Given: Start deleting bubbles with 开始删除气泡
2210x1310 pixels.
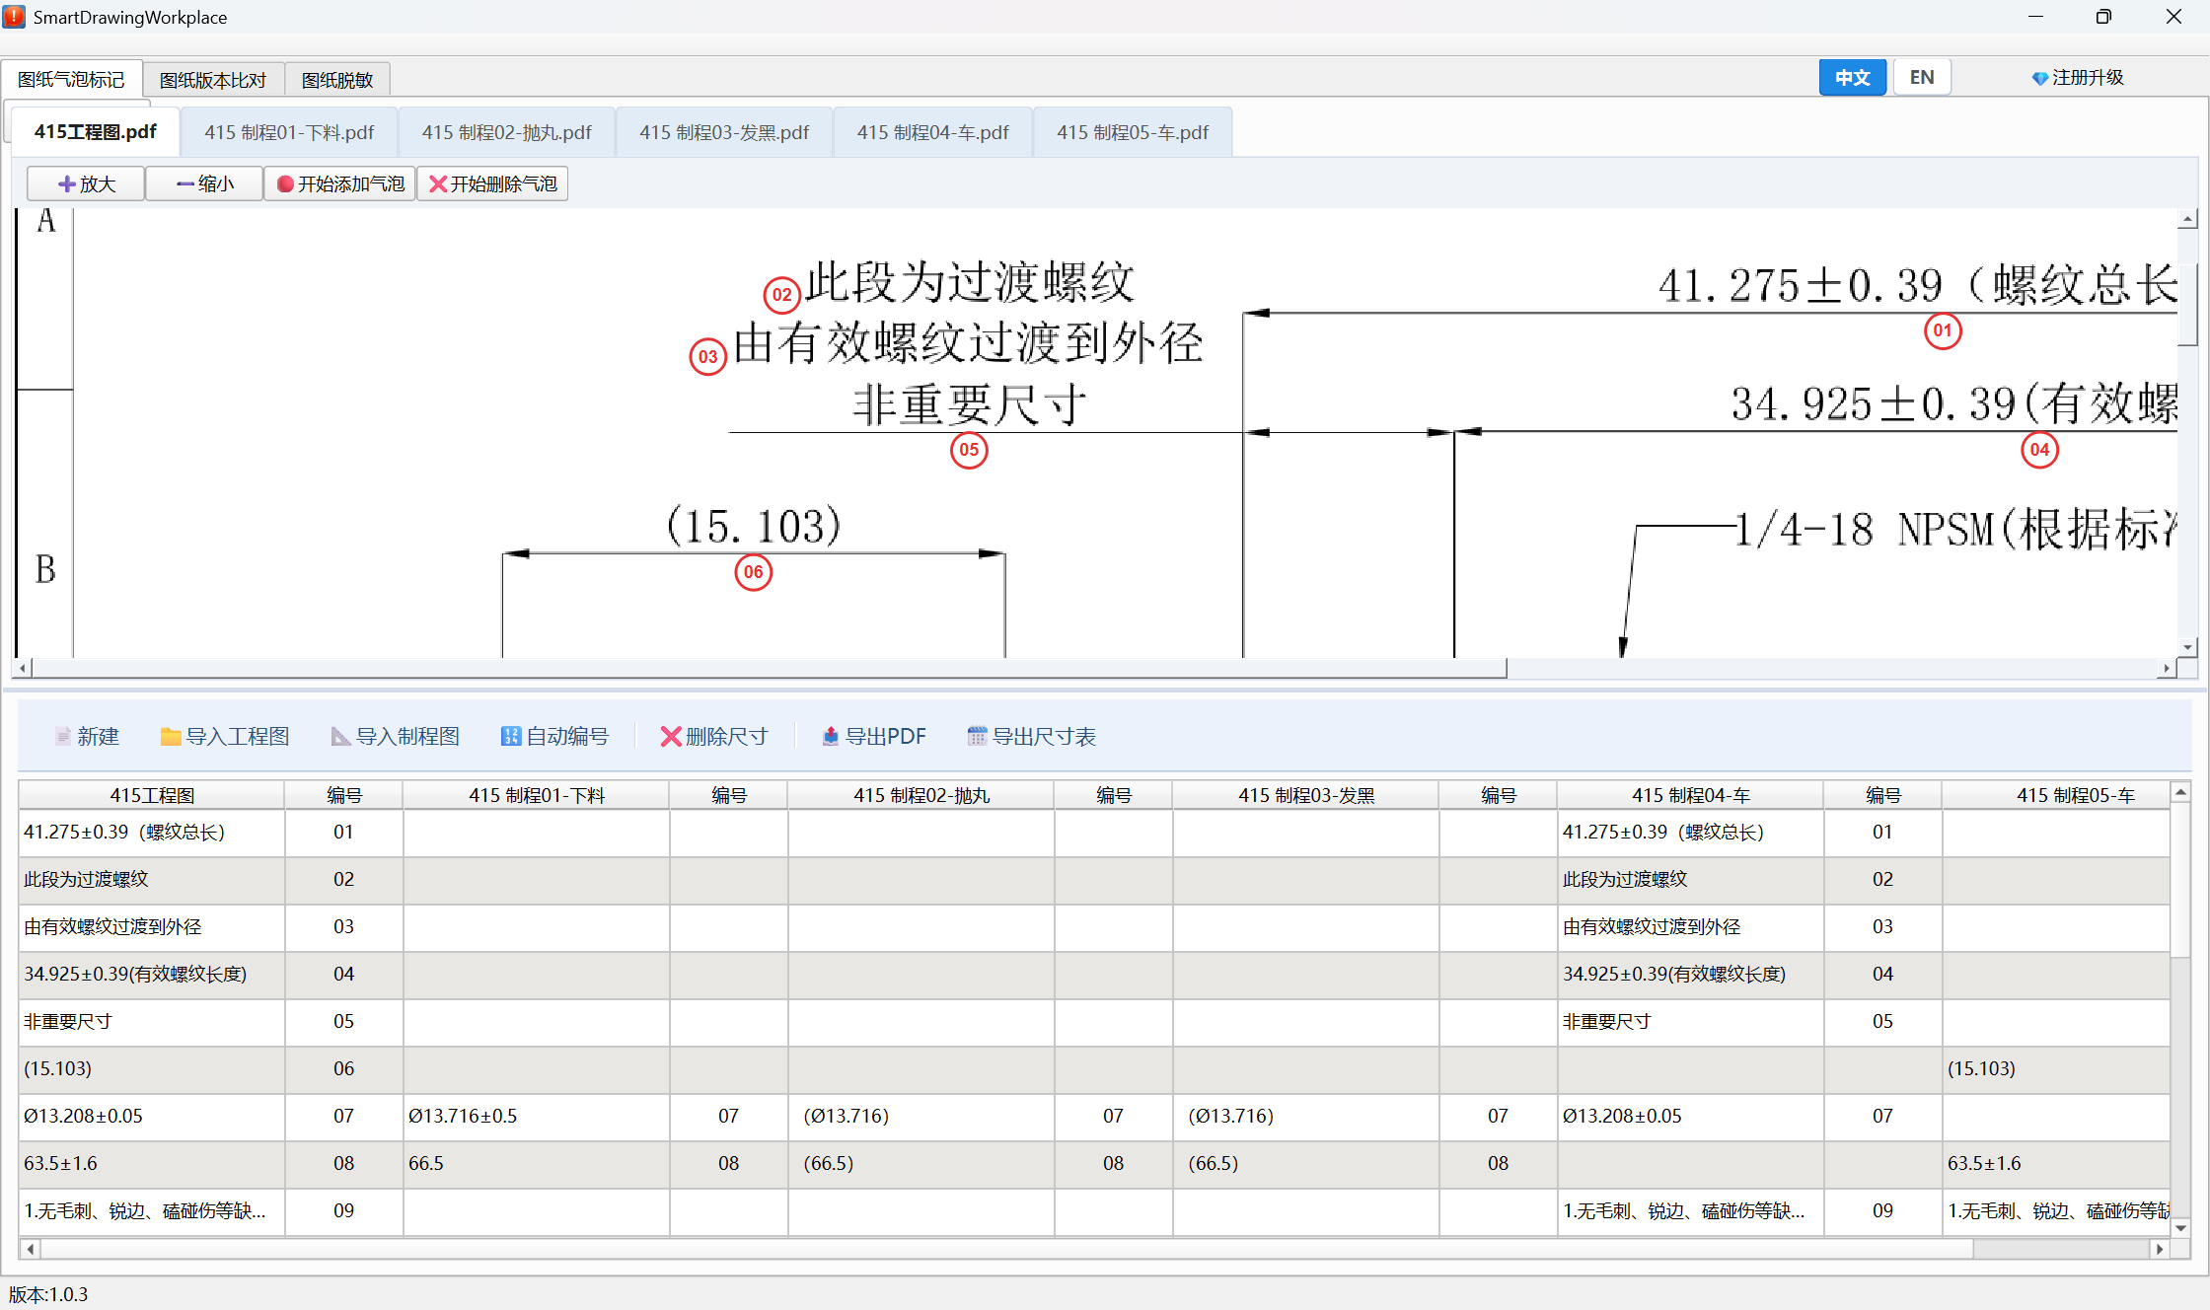Looking at the screenshot, I should 492,183.
